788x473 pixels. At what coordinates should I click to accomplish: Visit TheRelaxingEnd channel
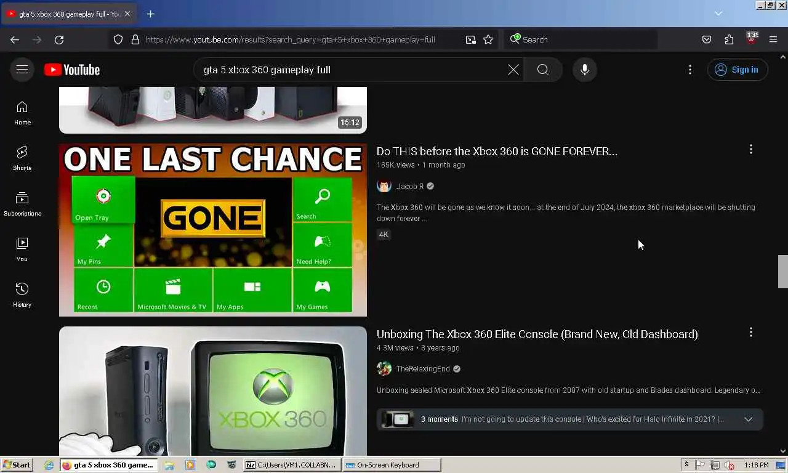(423, 369)
